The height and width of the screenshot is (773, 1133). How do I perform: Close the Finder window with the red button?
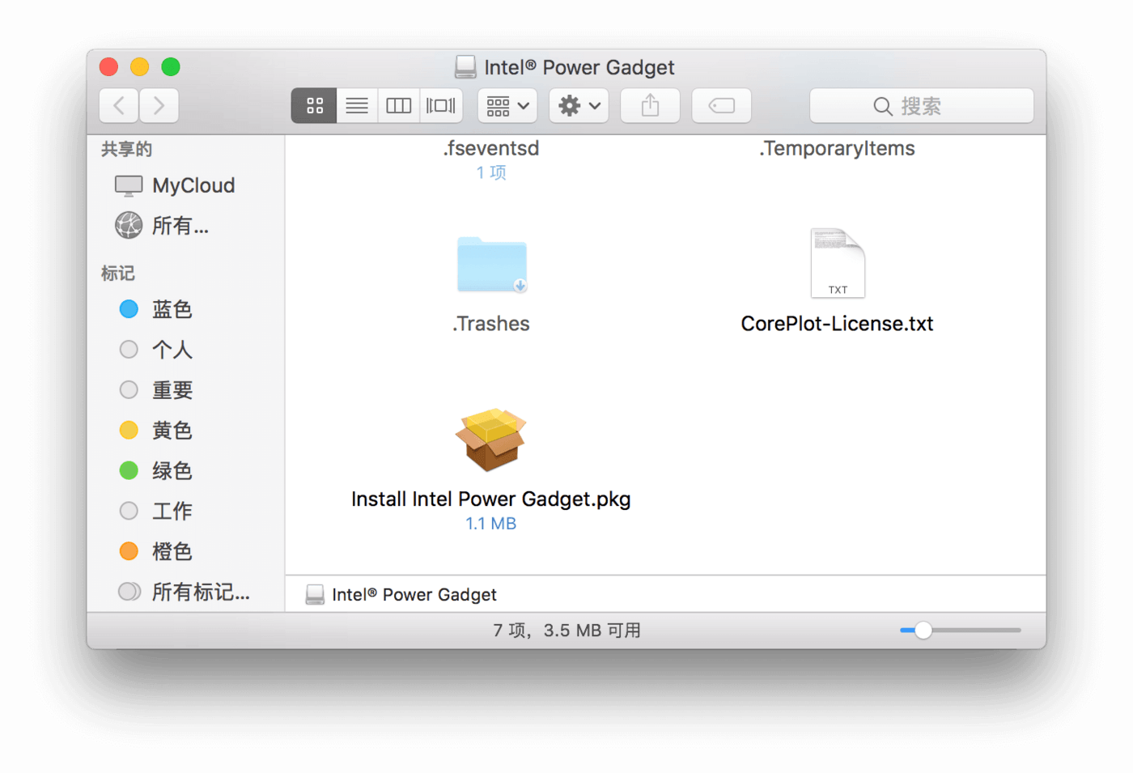tap(109, 66)
